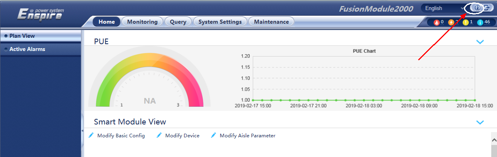Collapse the left sidebar handle
The image size is (497, 157).
82,130
